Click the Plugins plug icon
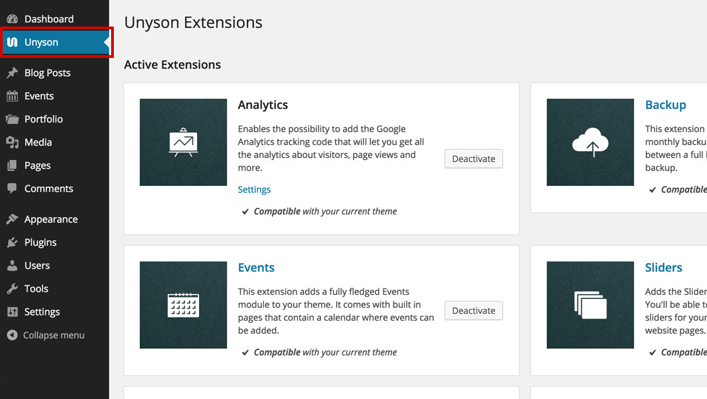The height and width of the screenshot is (399, 707). [x=12, y=242]
